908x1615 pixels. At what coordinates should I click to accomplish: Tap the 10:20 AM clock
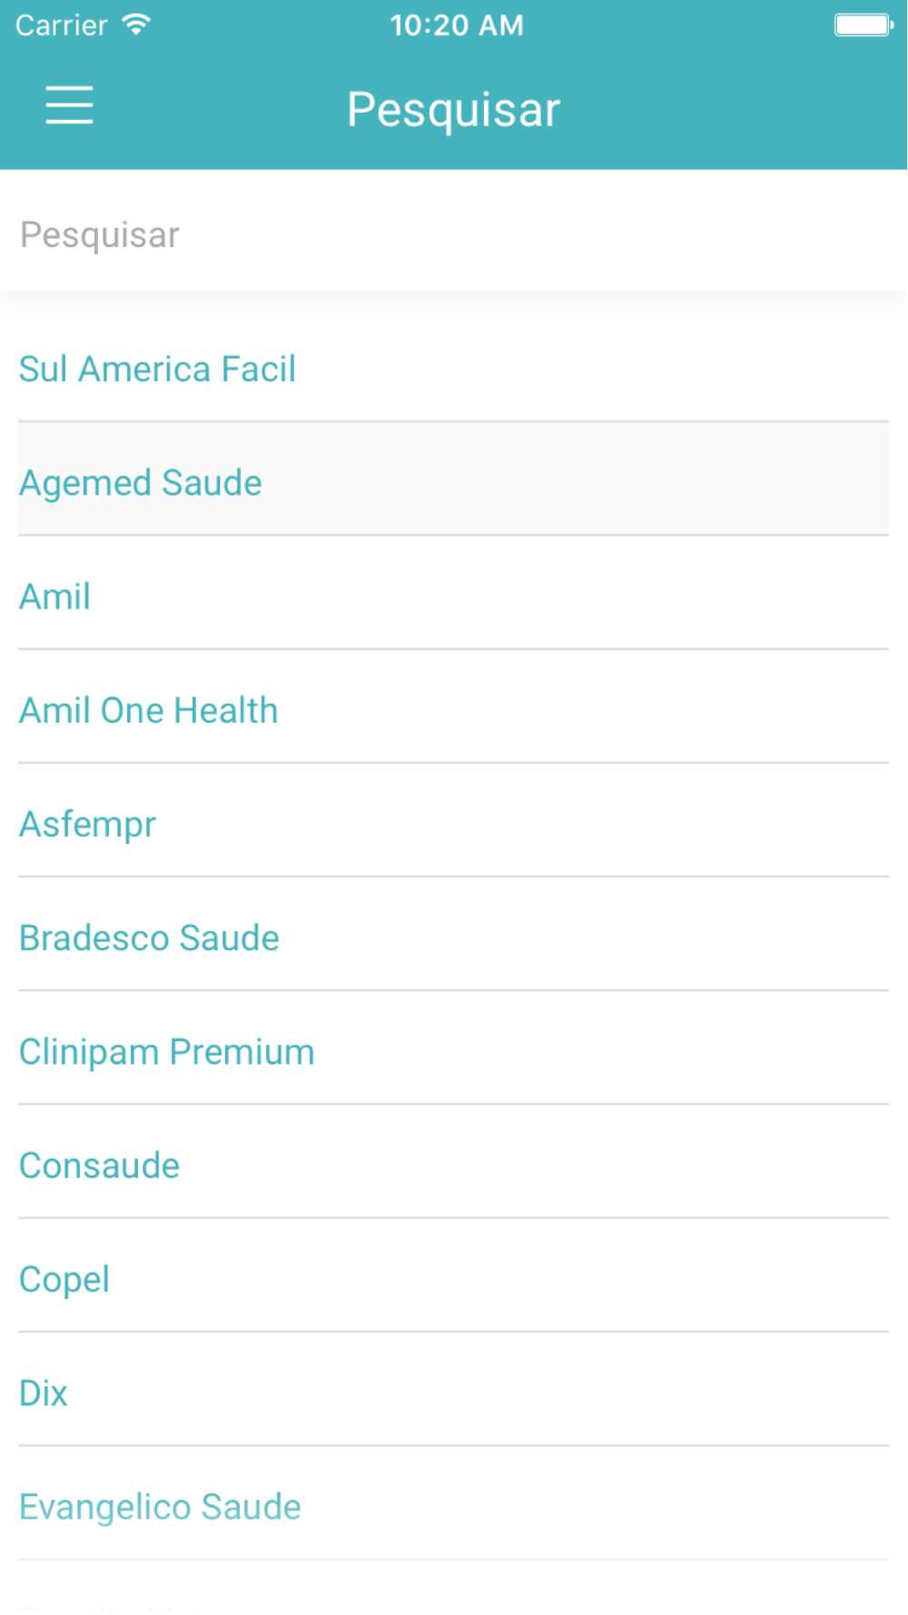[457, 25]
